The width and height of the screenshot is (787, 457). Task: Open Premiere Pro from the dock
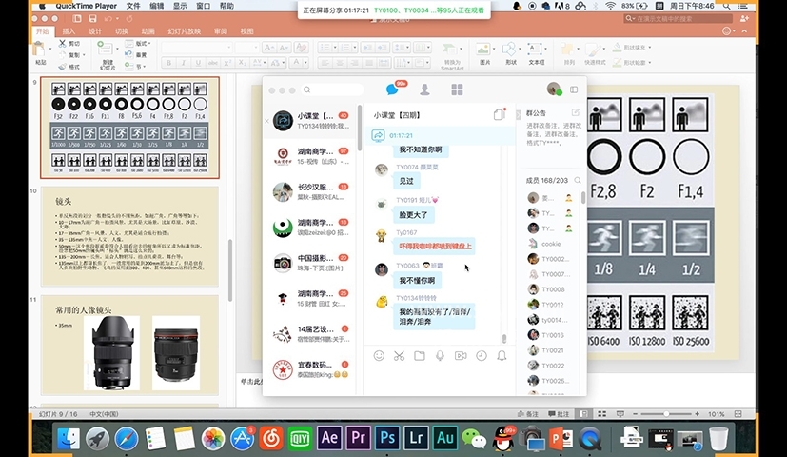[x=359, y=438]
